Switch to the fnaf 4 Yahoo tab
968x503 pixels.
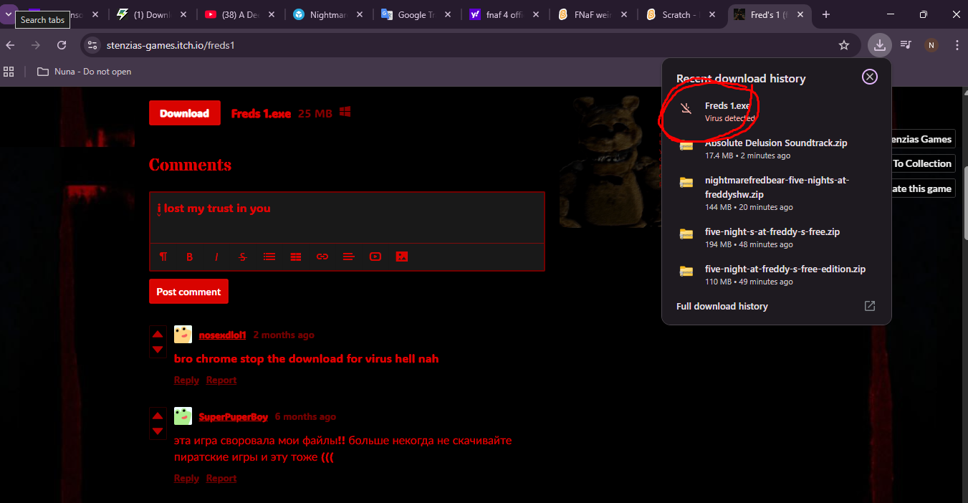504,14
